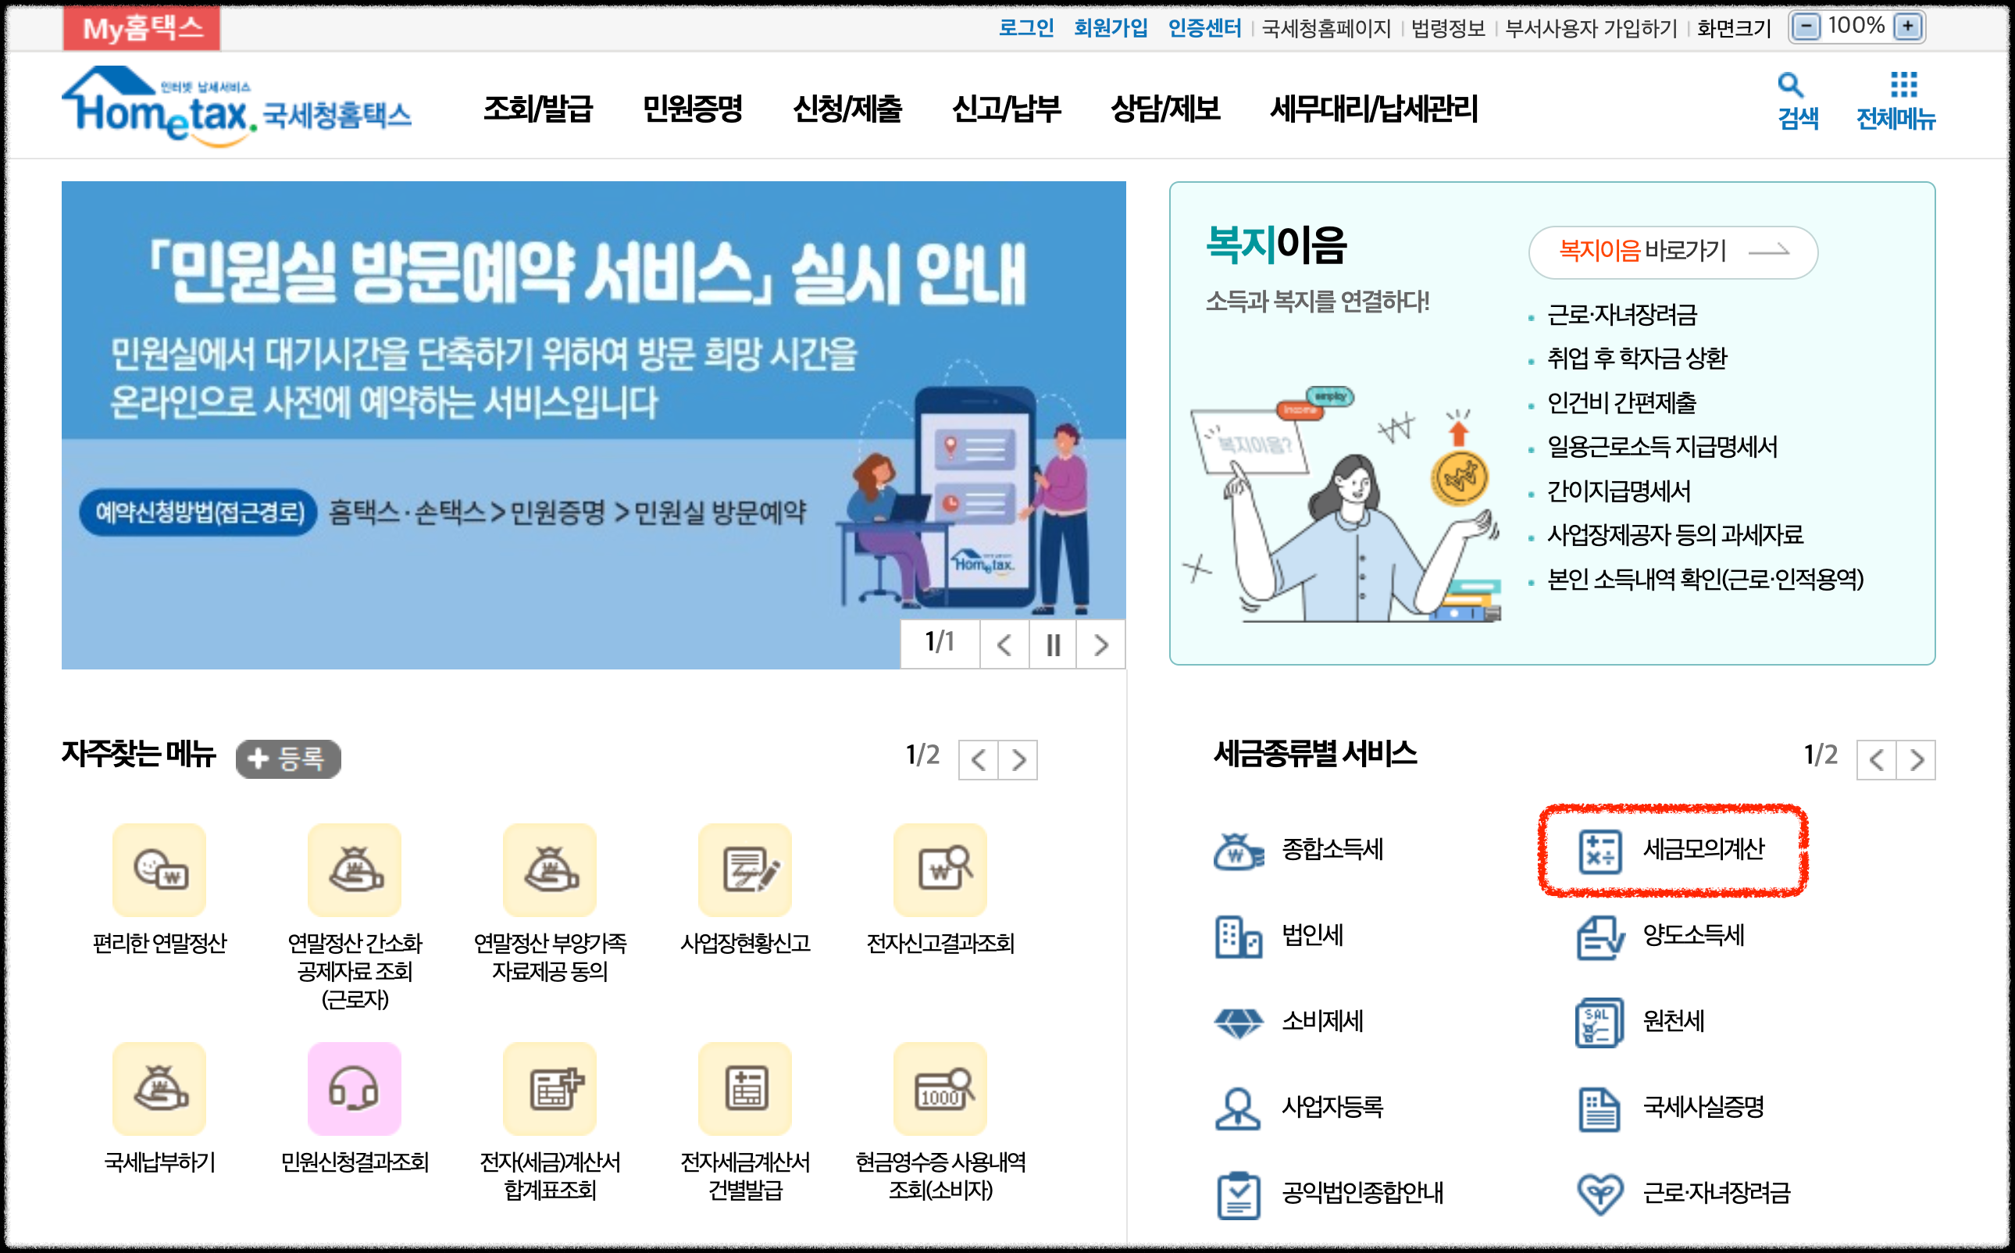2015x1253 pixels.
Task: Show next page of 자주찾는 메뉴
Action: [x=1018, y=759]
